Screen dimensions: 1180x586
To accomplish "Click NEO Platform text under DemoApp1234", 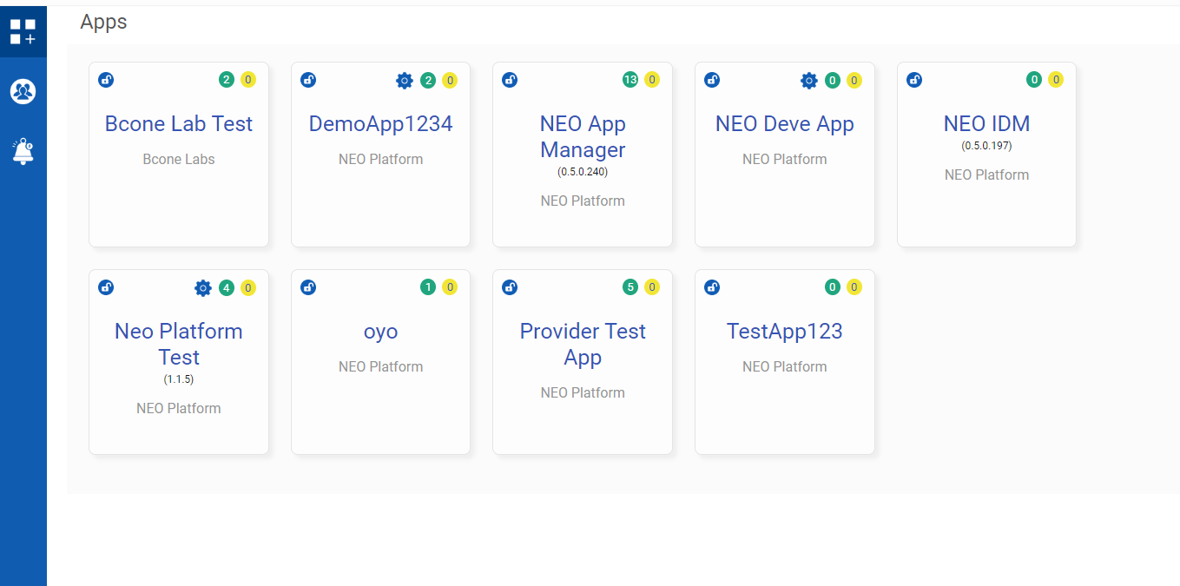I will coord(381,160).
